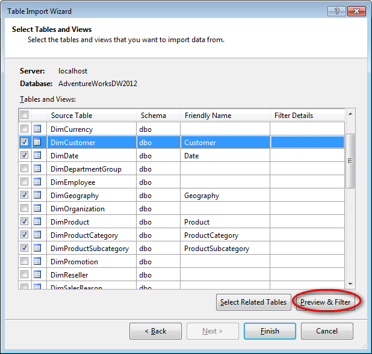Toggle the select-all header checkbox

25,115
